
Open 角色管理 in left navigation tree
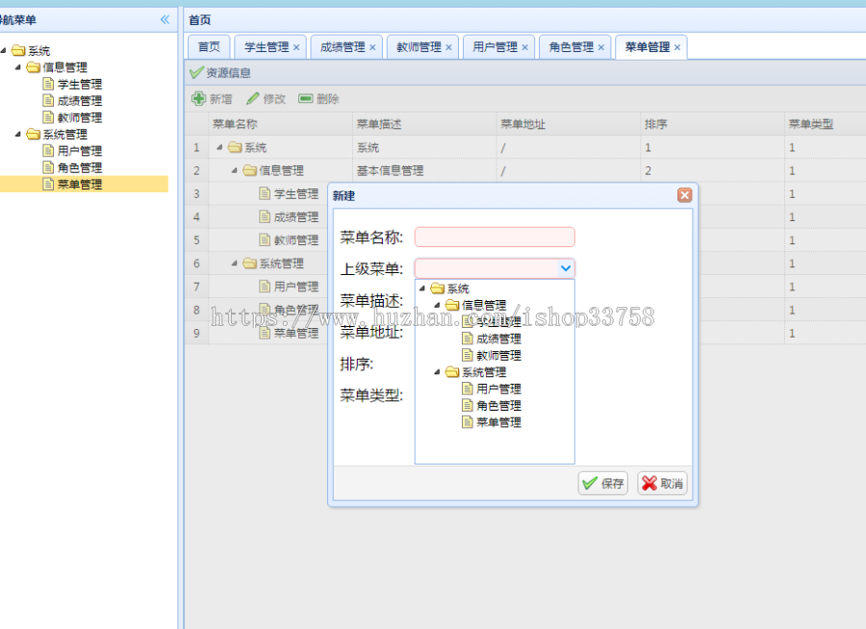[80, 167]
